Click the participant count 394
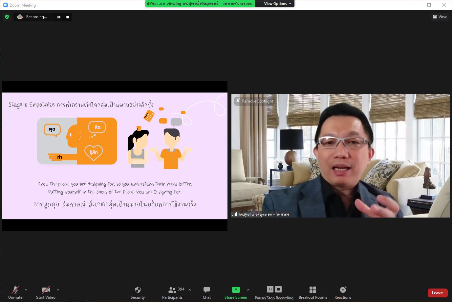Viewport: 452px width, 302px height. [x=181, y=289]
